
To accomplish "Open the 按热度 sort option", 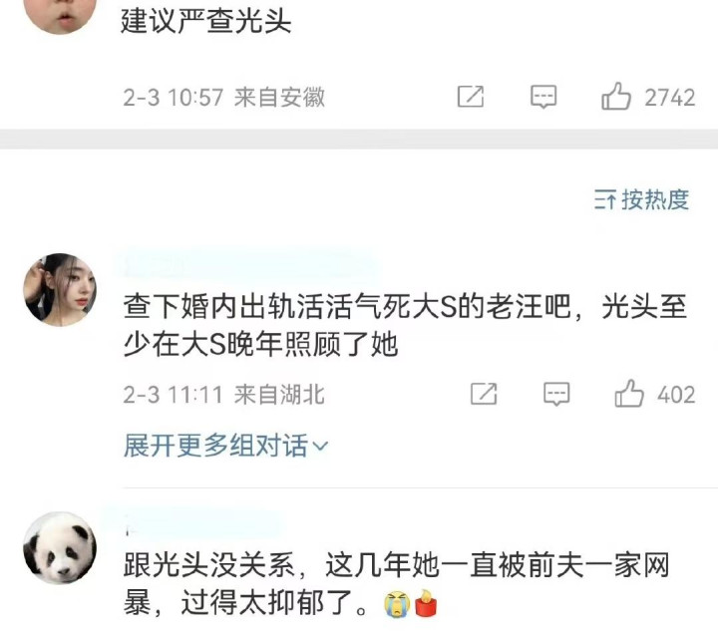I will tap(641, 199).
